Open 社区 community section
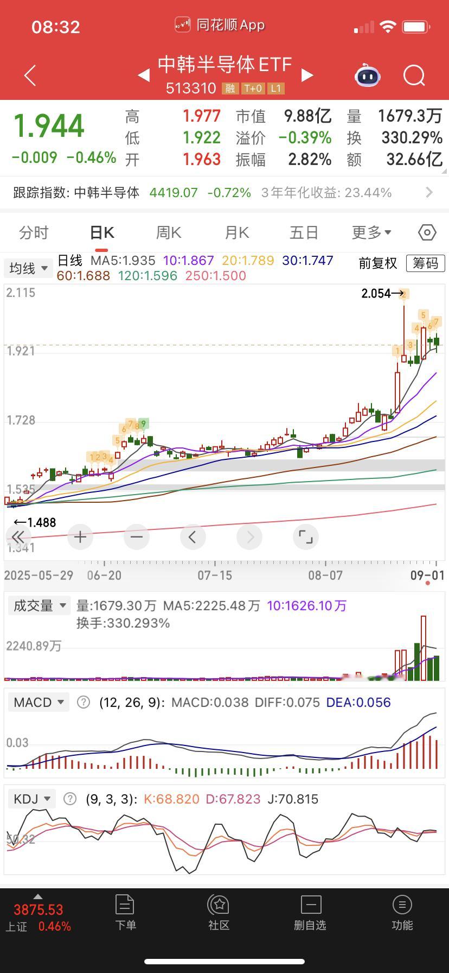The height and width of the screenshot is (973, 449). pos(219,913)
